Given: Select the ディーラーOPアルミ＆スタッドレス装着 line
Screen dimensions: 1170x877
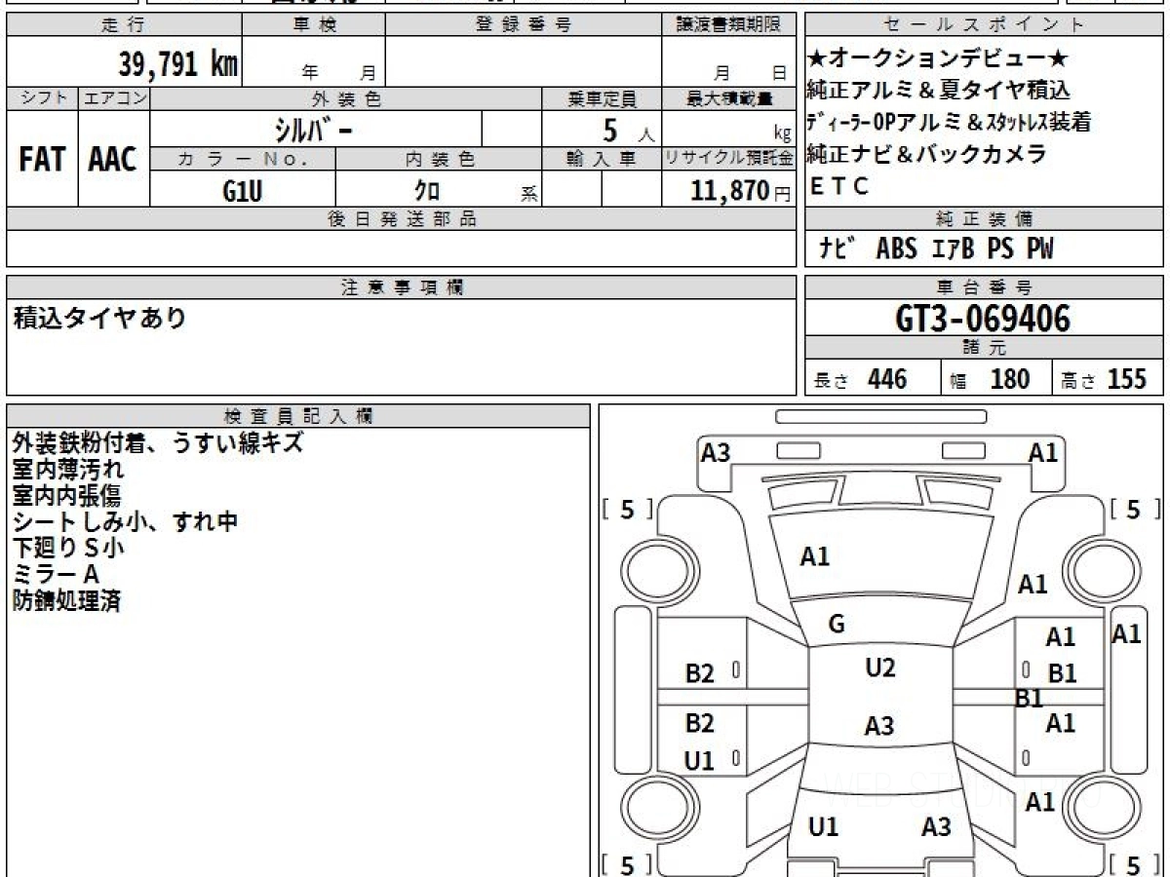Looking at the screenshot, I should 949,122.
